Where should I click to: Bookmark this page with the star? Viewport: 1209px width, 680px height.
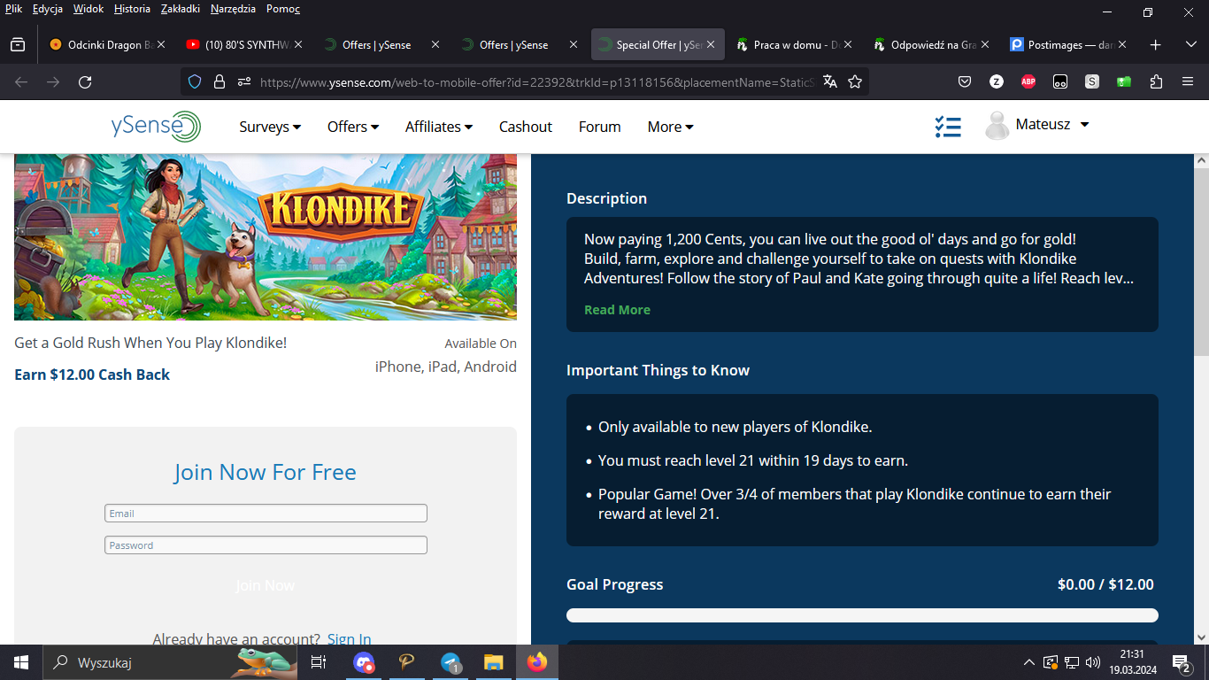point(855,82)
